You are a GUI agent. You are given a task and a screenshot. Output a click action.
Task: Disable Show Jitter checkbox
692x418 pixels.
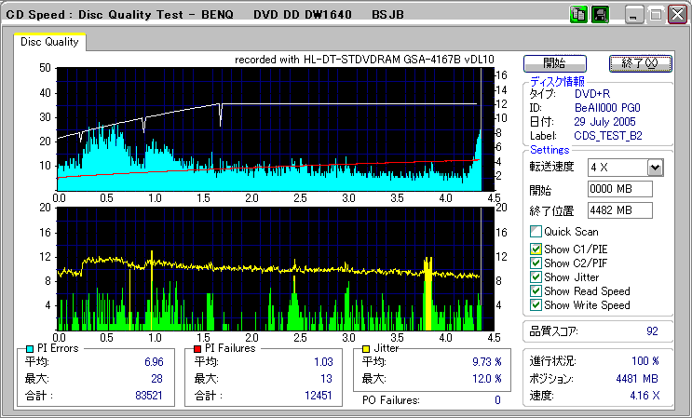[x=536, y=277]
